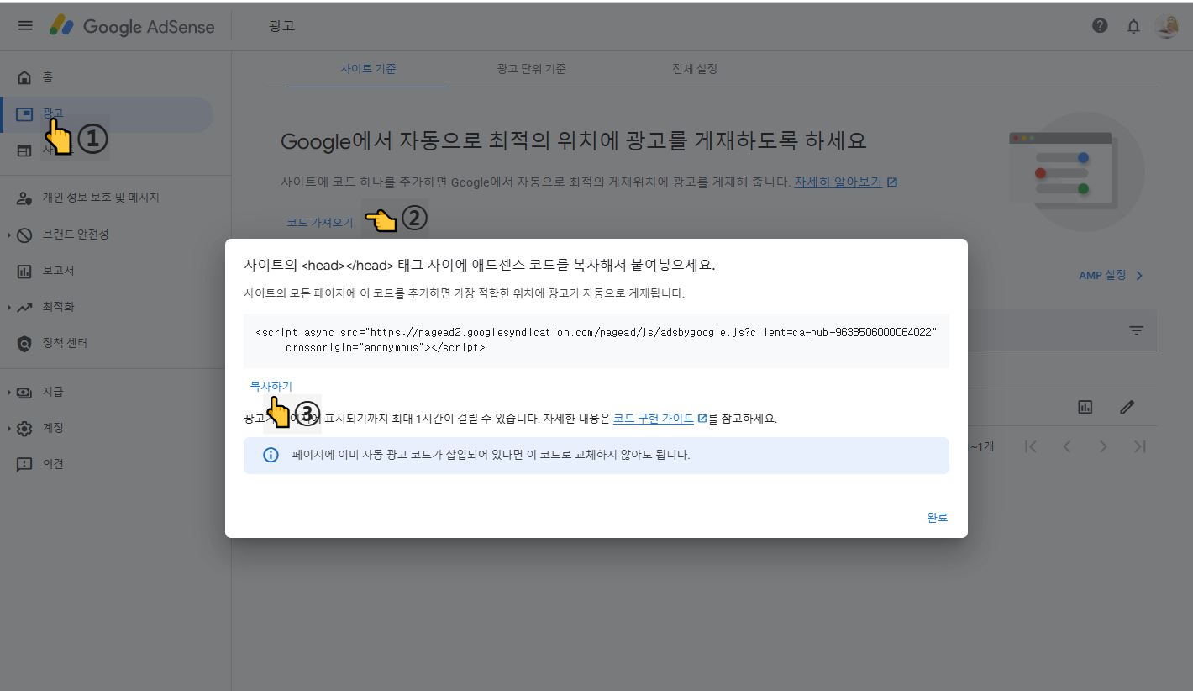
Task: Open 계정 settings in the sidebar
Action: 53,428
